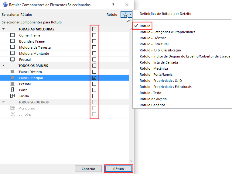The height and width of the screenshot is (174, 232).
Task: Select Rótulo - Porta/Janela menu entry
Action: point(156,75)
